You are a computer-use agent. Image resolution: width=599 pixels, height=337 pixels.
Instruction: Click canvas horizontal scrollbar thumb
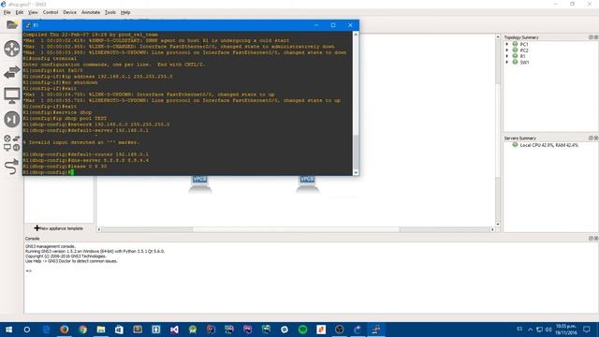(x=296, y=229)
